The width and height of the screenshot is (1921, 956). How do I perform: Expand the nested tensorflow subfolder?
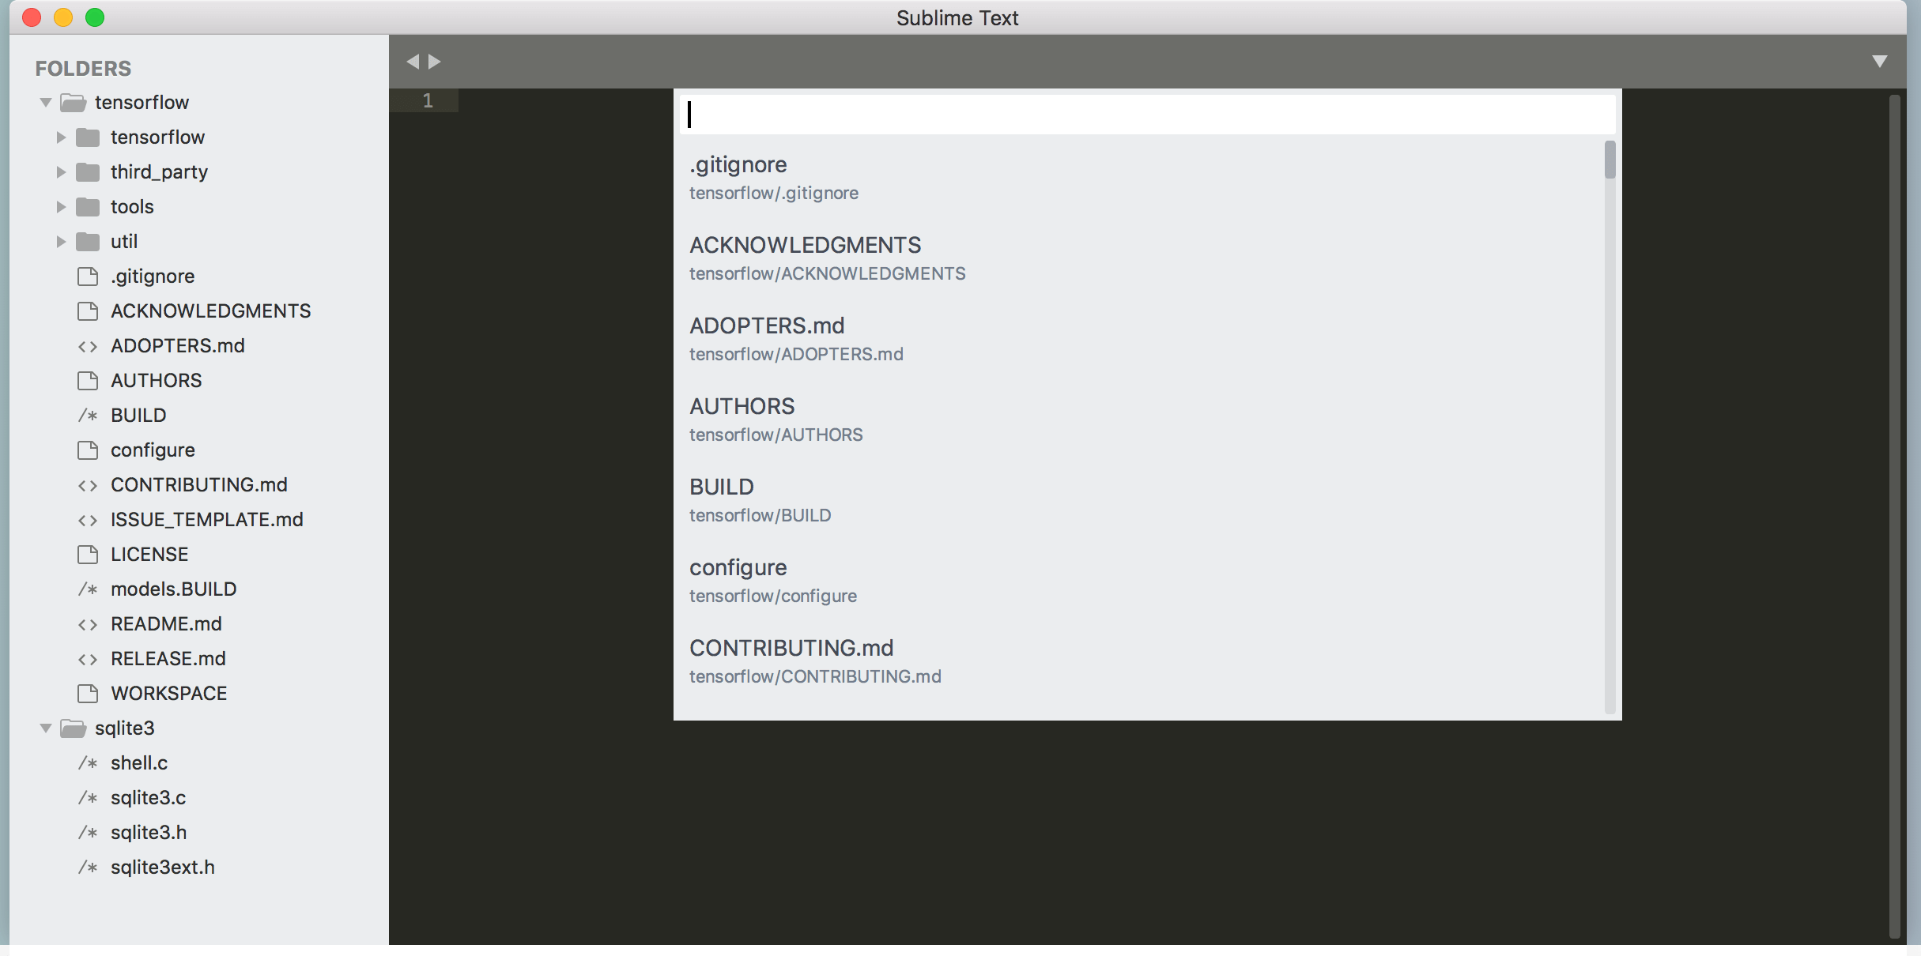pyautogui.click(x=61, y=137)
